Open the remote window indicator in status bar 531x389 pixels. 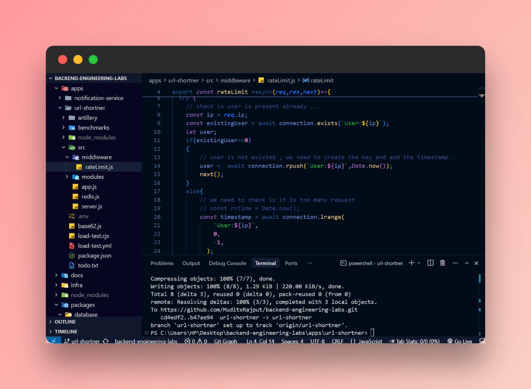point(53,341)
